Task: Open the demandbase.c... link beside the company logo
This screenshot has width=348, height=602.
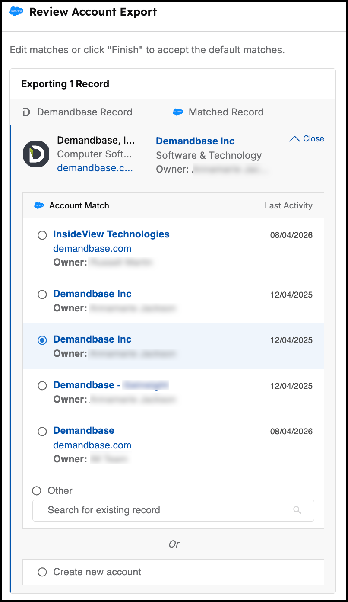Action: pos(95,168)
